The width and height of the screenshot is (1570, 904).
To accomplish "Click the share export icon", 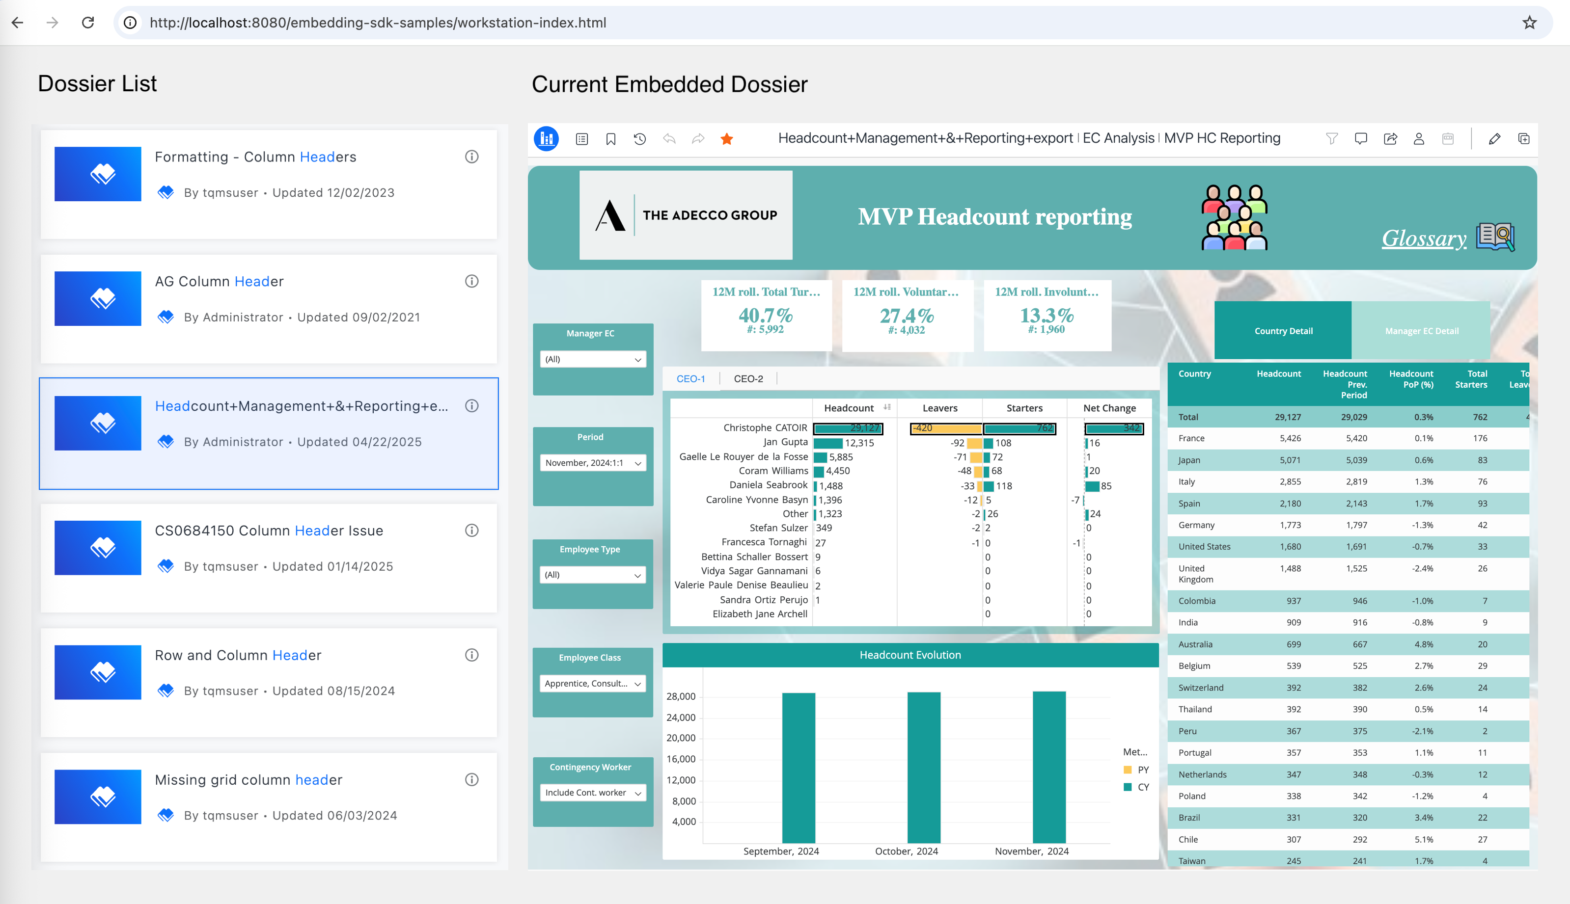I will tap(1390, 138).
